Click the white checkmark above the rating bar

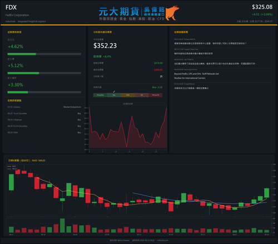[114, 91]
